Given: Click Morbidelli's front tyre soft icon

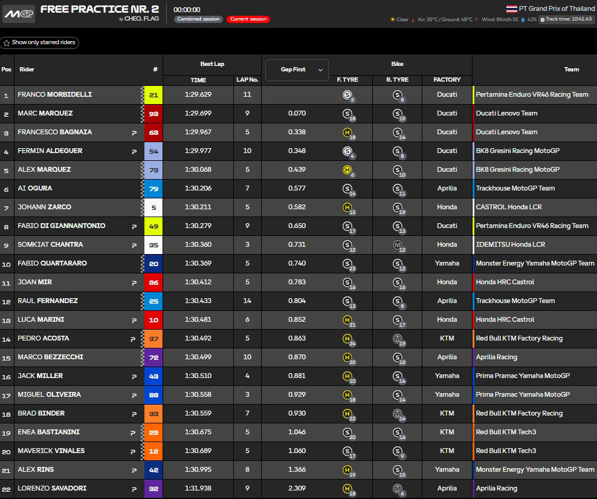Looking at the screenshot, I should (347, 95).
